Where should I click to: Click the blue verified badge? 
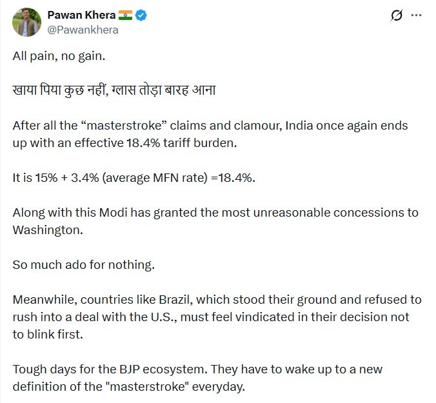point(142,15)
